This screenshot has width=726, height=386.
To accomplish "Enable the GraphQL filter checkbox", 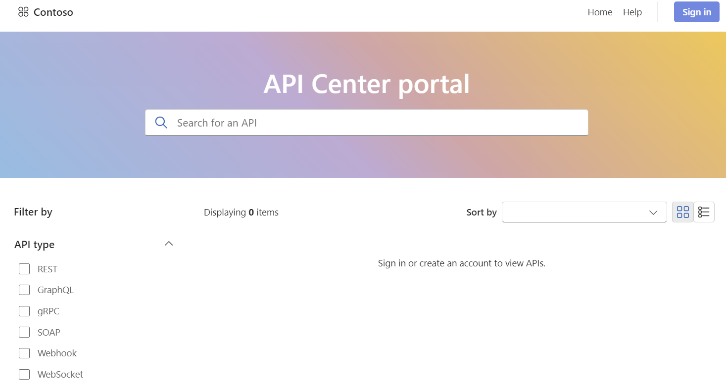I will point(24,290).
